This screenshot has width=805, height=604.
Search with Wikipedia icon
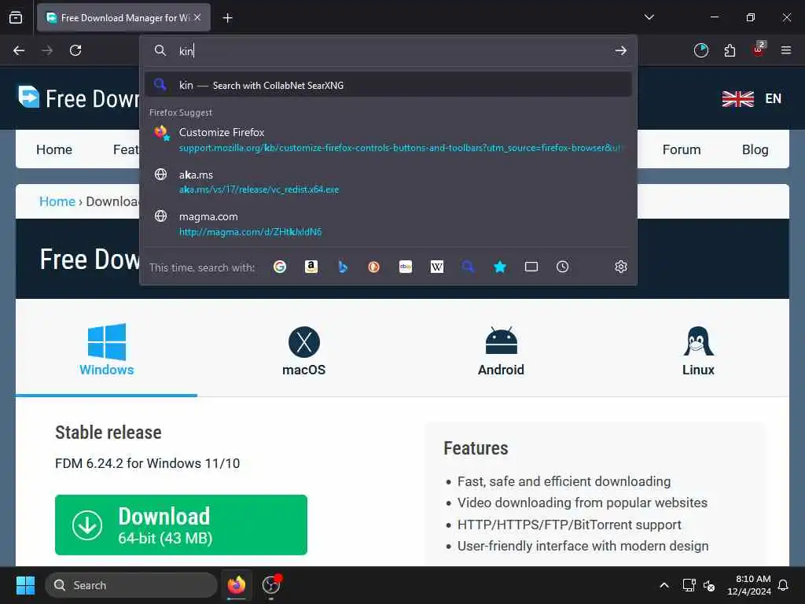(437, 267)
